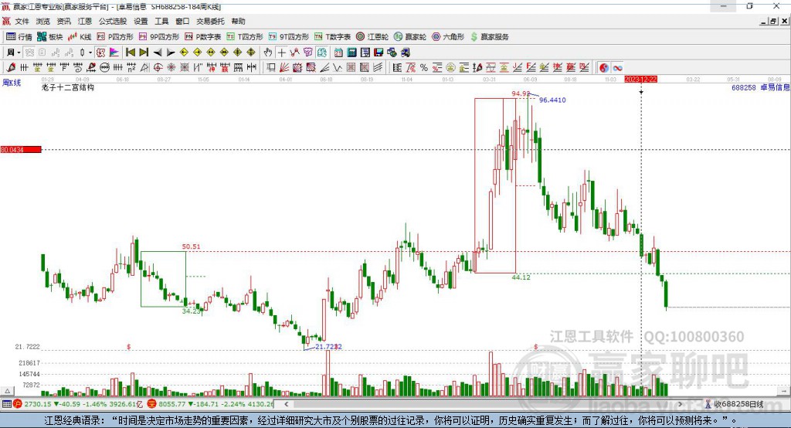This screenshot has height=428, width=791.
Task: Select the Gann fan lines tool
Action: 284,68
